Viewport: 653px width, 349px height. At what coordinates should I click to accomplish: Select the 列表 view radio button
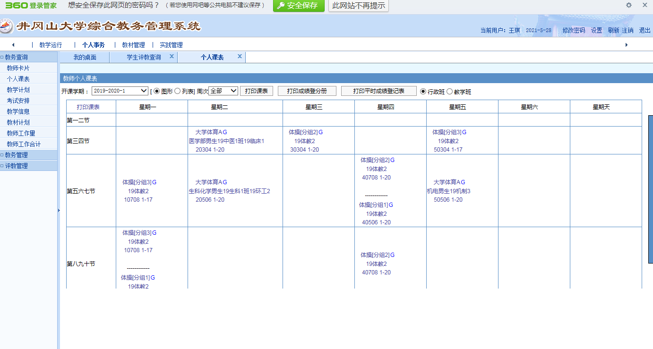point(178,91)
